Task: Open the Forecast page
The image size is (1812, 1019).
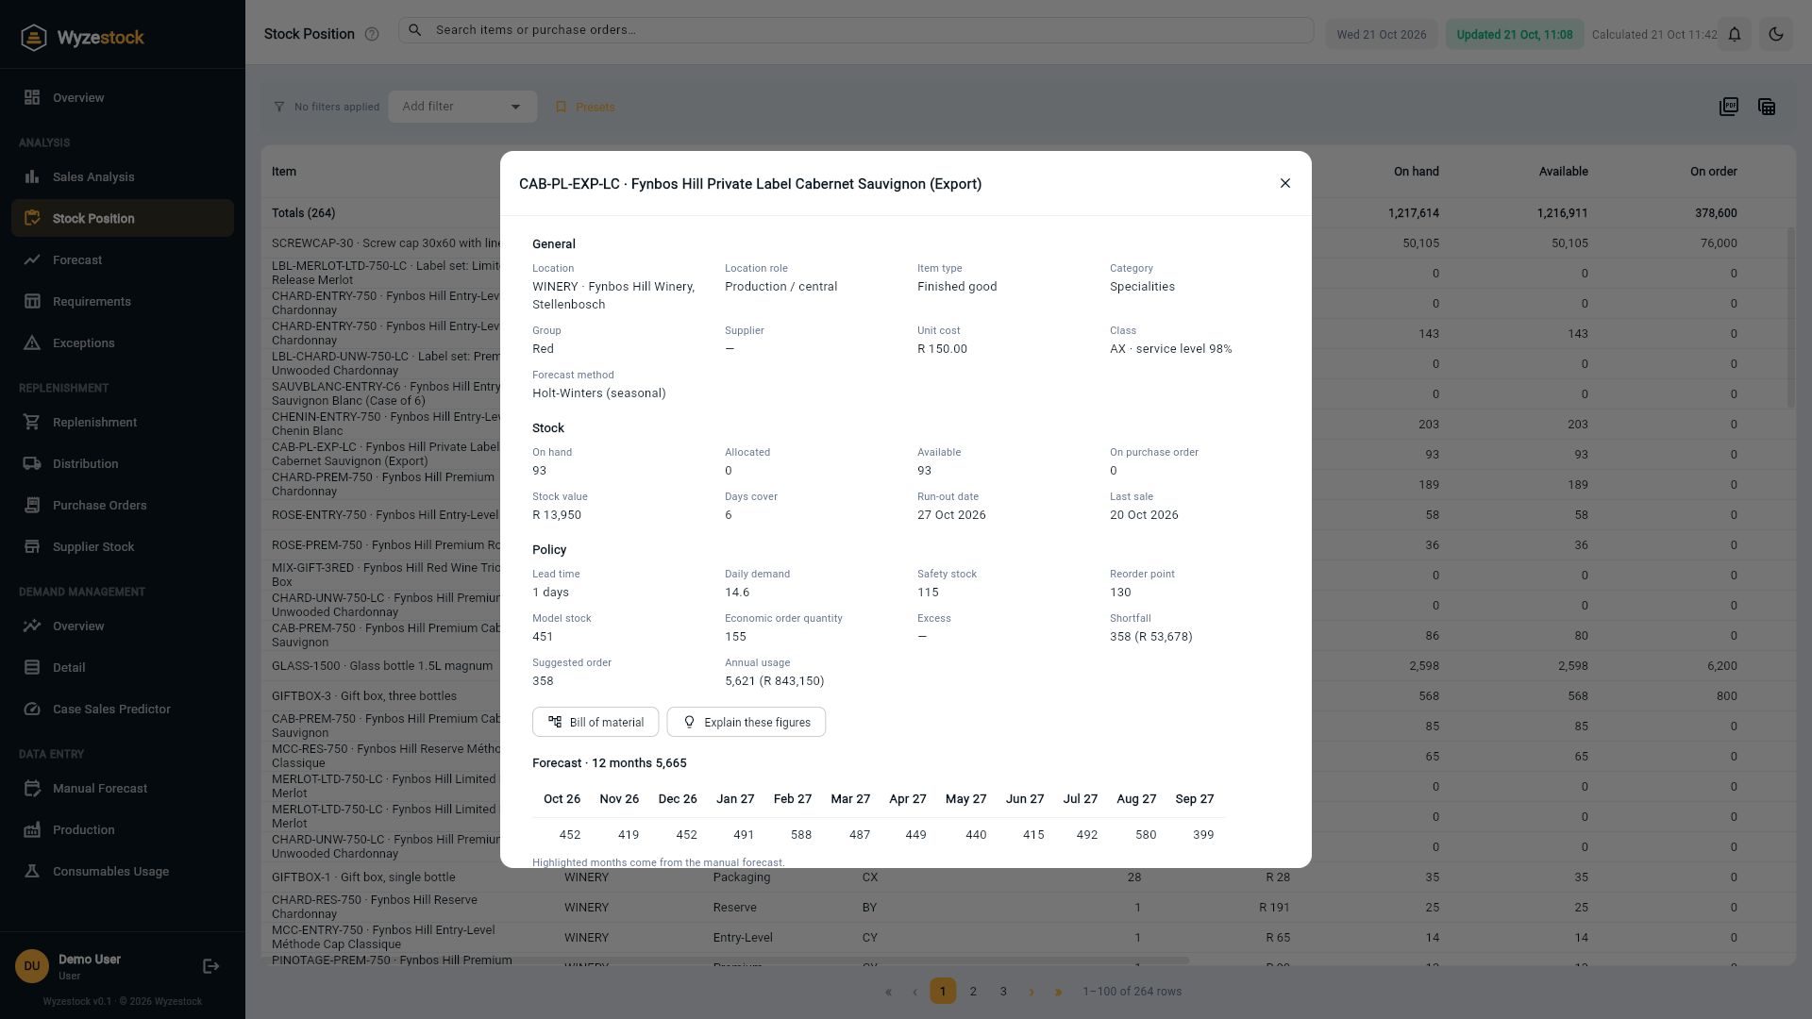Action: click(x=123, y=259)
